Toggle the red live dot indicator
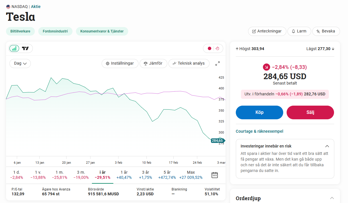Viewport: 348px width, 203px height. tap(210, 48)
